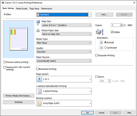137x116 pixels.
Task: Toggle the Collate checkbox
Action: (112, 32)
